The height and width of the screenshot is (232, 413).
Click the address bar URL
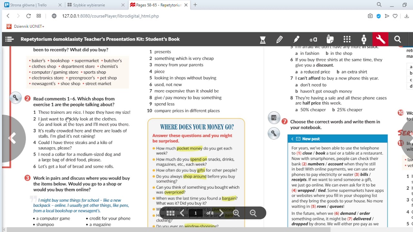tap(110, 16)
